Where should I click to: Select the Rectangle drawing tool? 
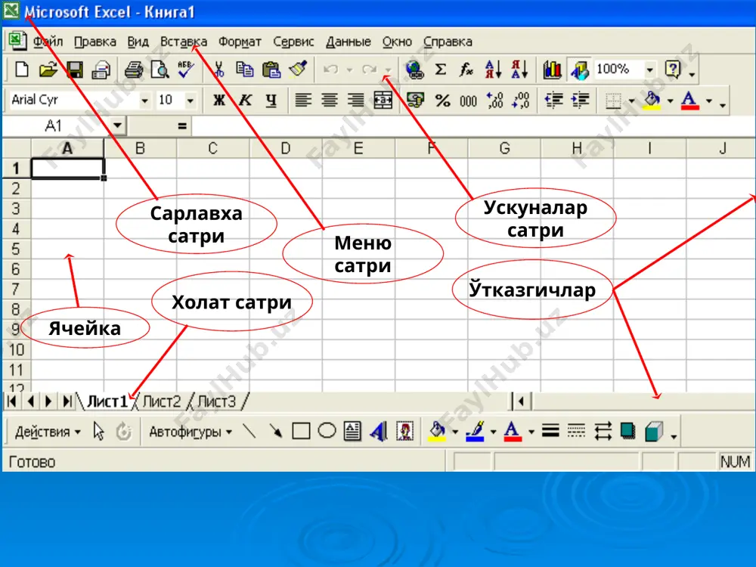coord(302,431)
